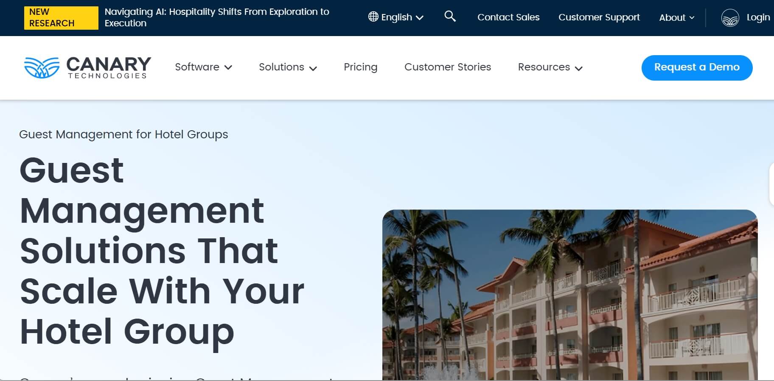This screenshot has width=774, height=381.
Task: Expand the Resources dropdown arrow
Action: pyautogui.click(x=579, y=68)
